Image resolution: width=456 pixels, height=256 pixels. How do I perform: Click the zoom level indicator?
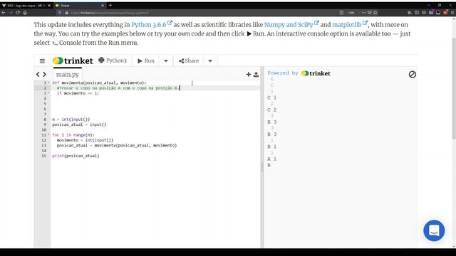pyautogui.click(x=351, y=13)
